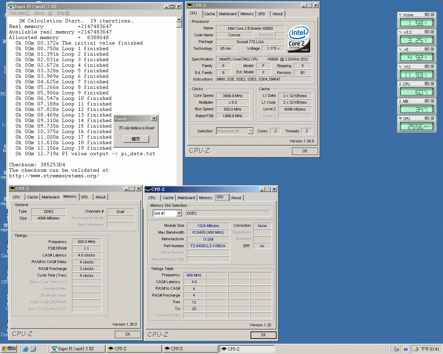Click the Super PI title bar icon
The height and width of the screenshot is (354, 443).
point(11,6)
